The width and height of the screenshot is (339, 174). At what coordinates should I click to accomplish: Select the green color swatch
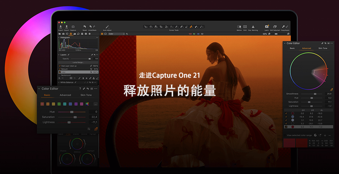(59, 104)
